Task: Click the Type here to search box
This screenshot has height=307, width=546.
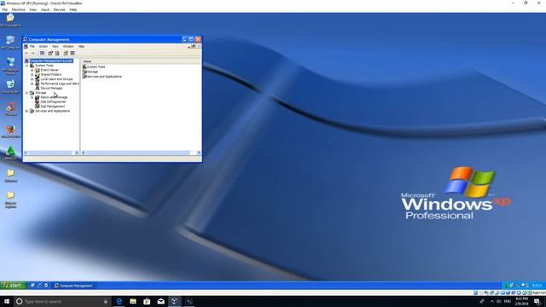Action: (x=62, y=301)
